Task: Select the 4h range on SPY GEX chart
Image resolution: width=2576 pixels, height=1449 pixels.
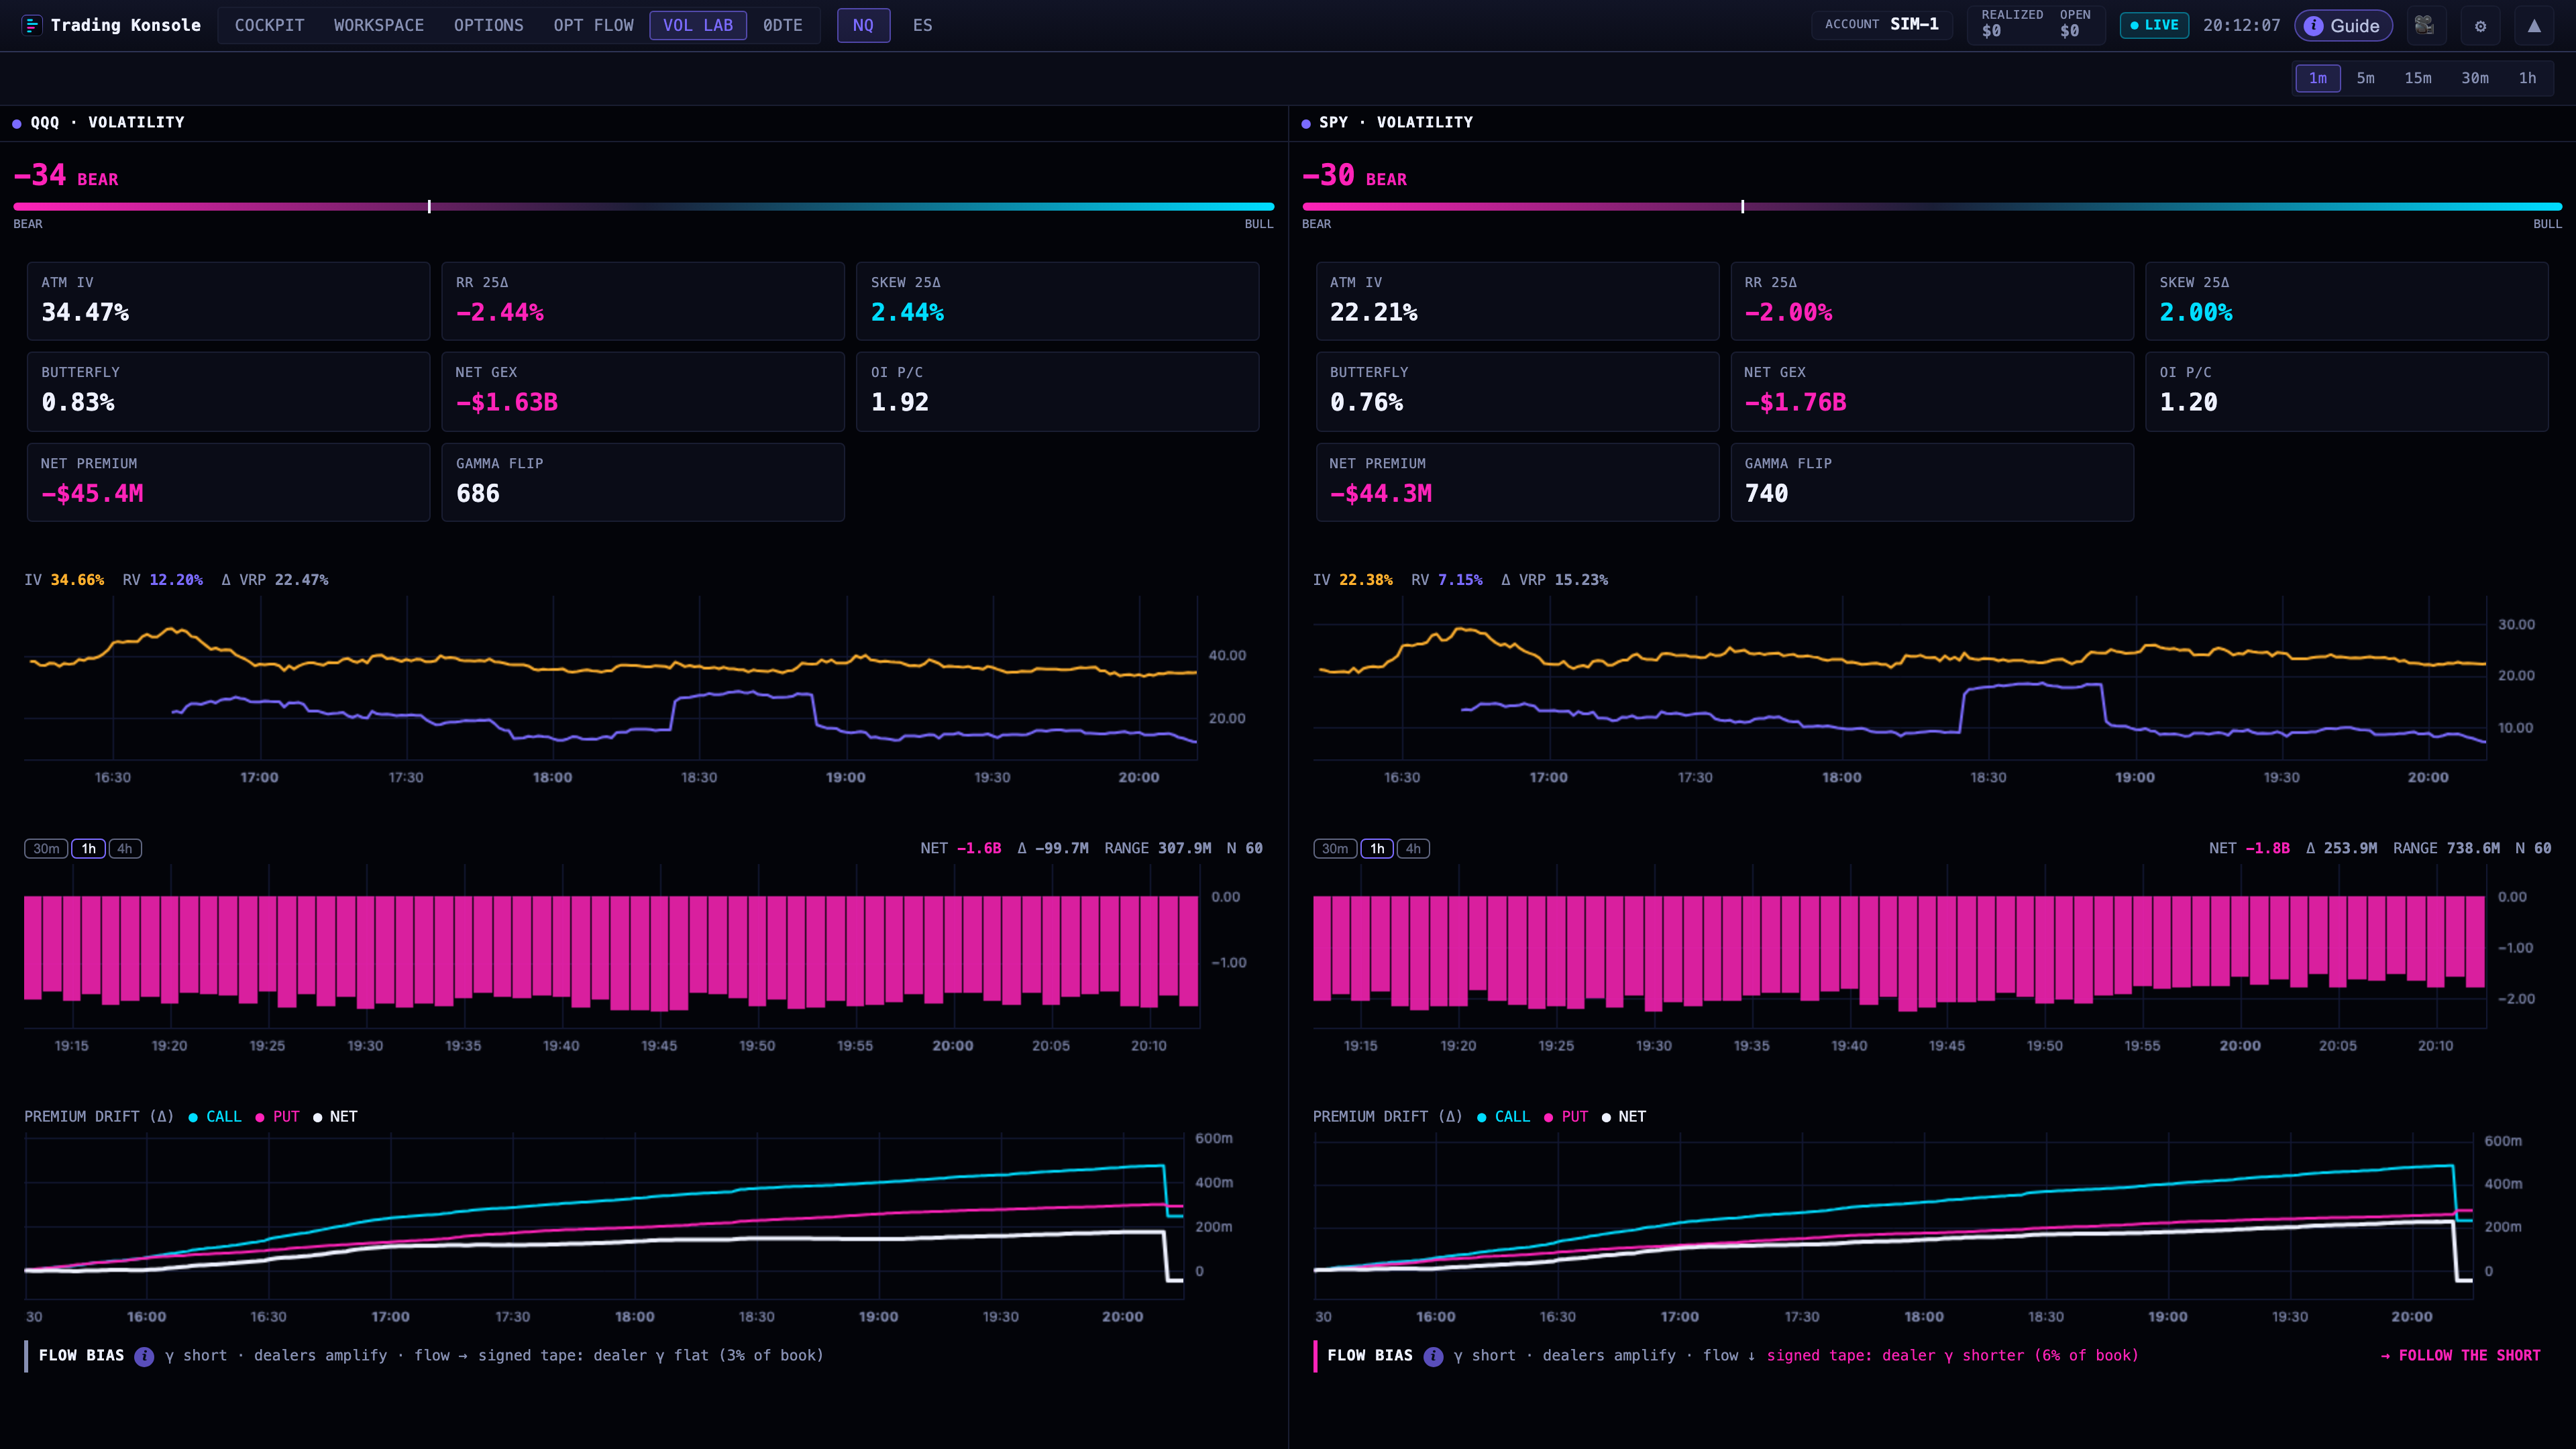Action: tap(1413, 849)
